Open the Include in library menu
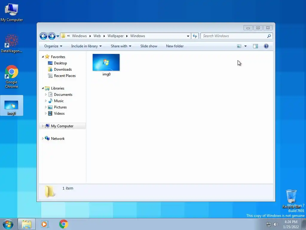The image size is (306, 230). click(86, 46)
